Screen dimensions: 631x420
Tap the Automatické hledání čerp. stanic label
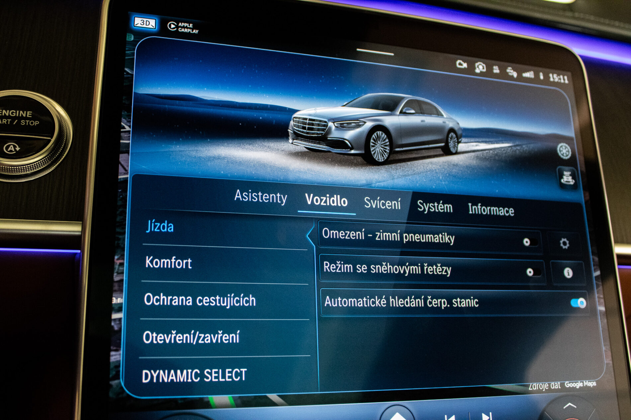tap(401, 302)
